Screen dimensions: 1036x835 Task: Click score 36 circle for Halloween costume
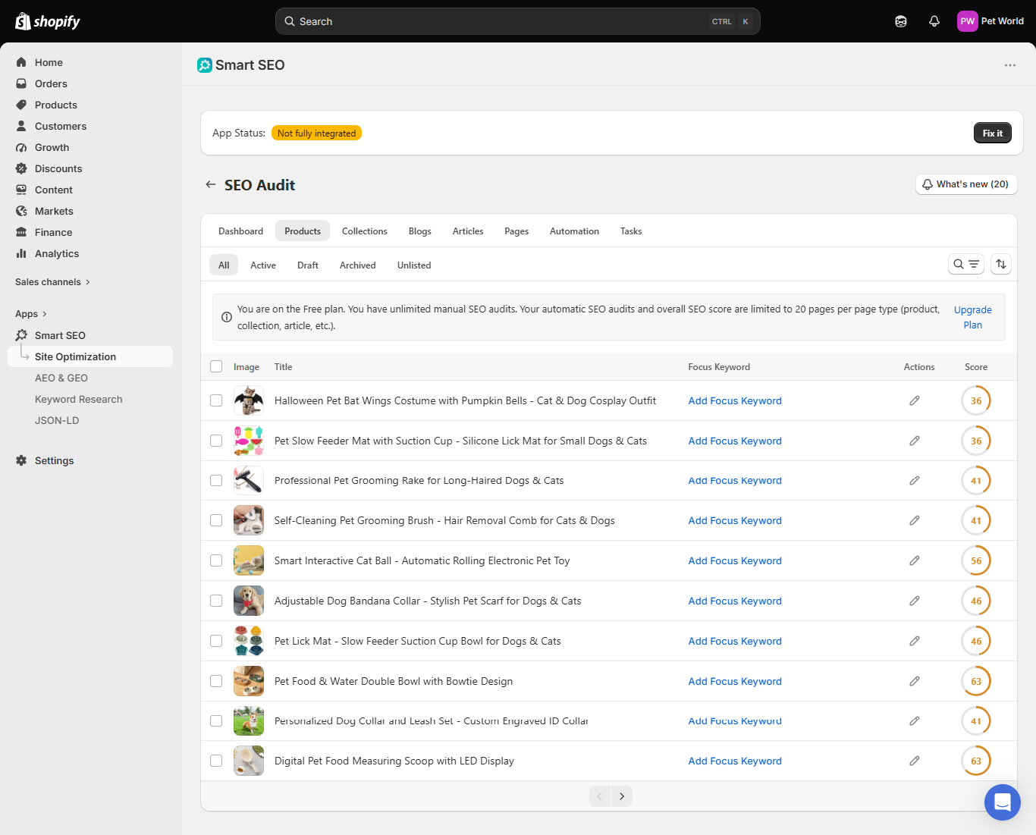[976, 400]
